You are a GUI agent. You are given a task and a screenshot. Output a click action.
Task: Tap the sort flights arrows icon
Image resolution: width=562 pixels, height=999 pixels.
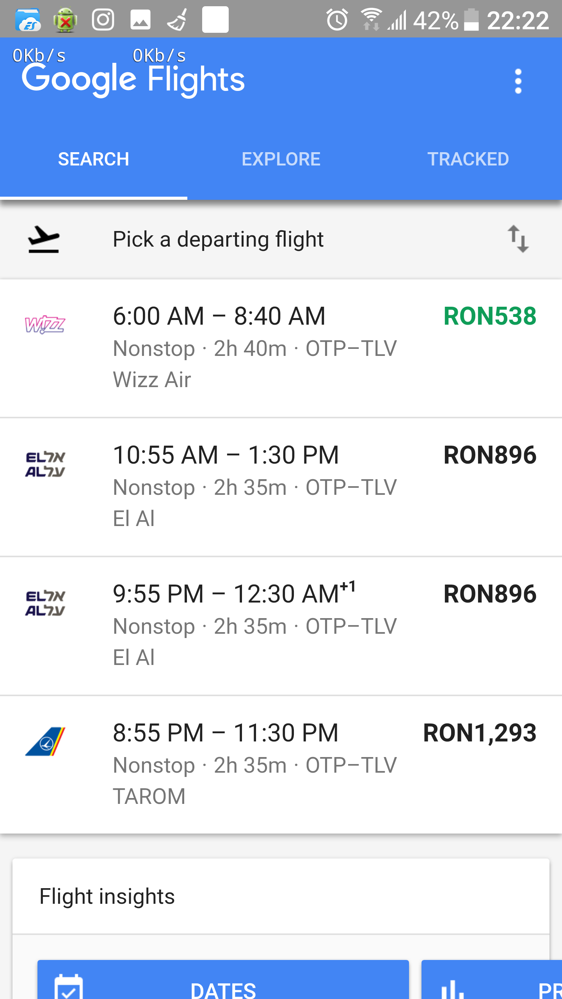point(518,239)
